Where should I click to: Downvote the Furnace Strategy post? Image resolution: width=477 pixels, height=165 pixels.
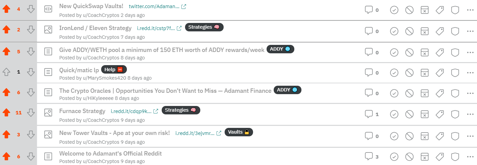click(x=31, y=113)
